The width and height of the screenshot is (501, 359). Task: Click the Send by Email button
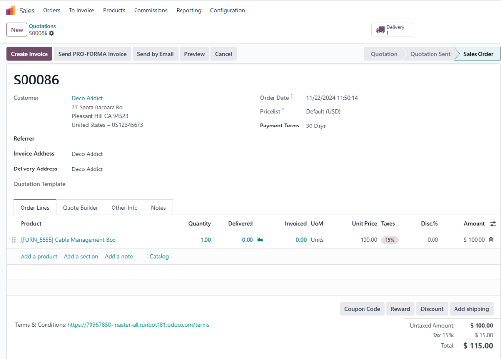[x=155, y=54]
